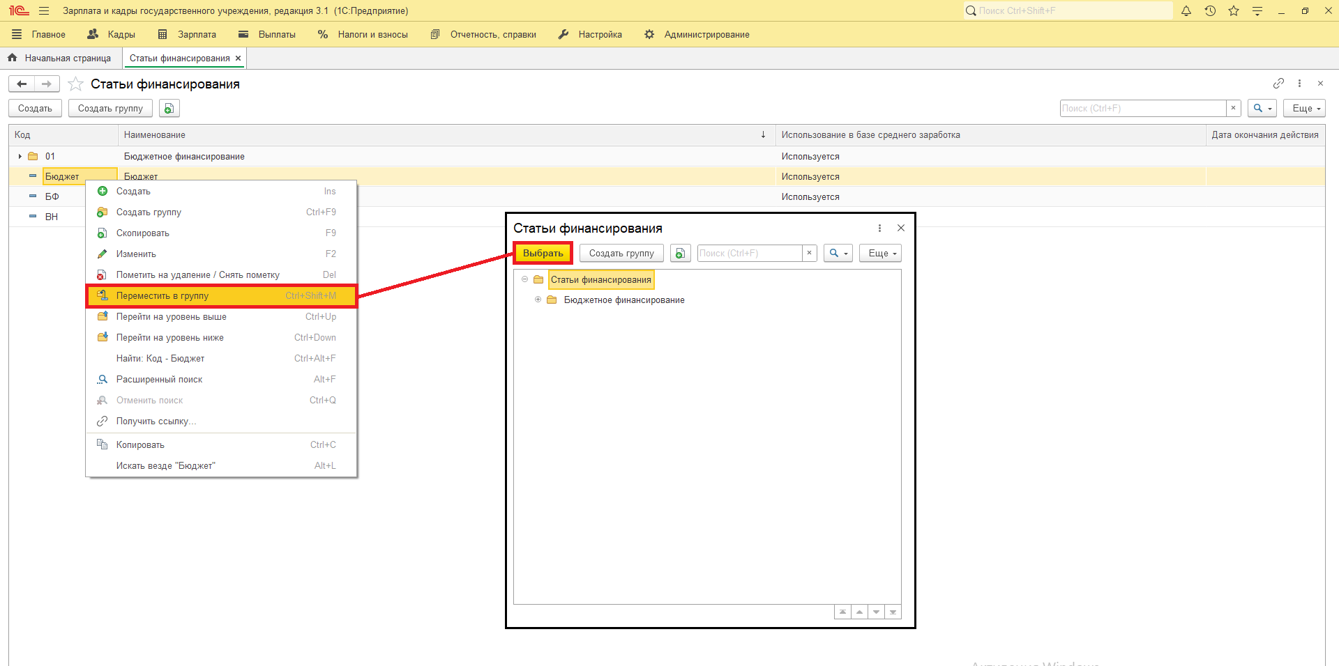The width and height of the screenshot is (1339, 666).
Task: Click the global search field Ctrl+Shift+F
Action: coord(1068,10)
